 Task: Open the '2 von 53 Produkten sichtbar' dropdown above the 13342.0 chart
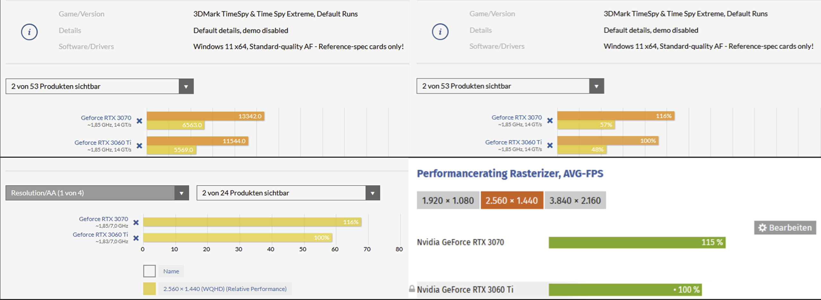point(100,86)
